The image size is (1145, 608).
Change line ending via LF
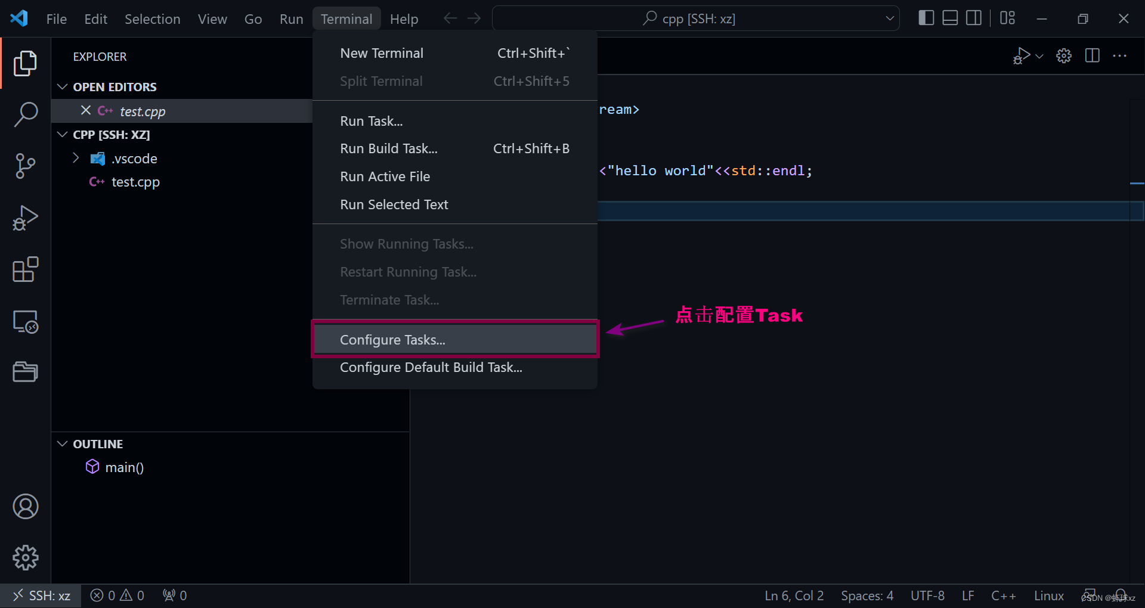pos(968,595)
